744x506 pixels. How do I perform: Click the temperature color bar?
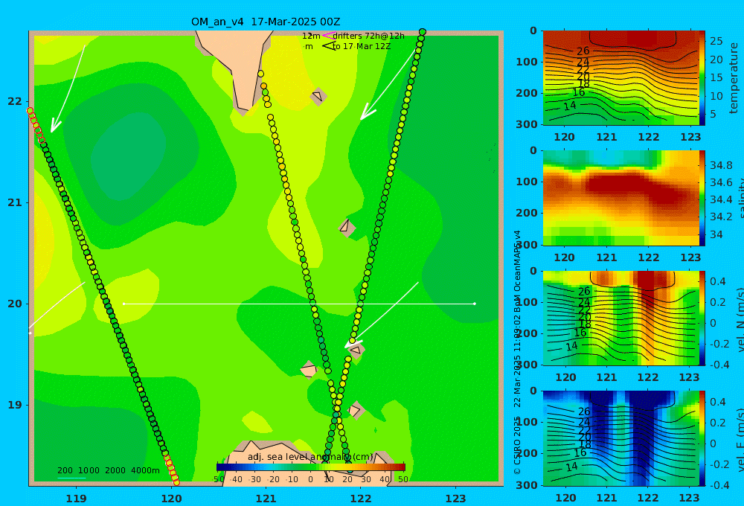pyautogui.click(x=702, y=78)
